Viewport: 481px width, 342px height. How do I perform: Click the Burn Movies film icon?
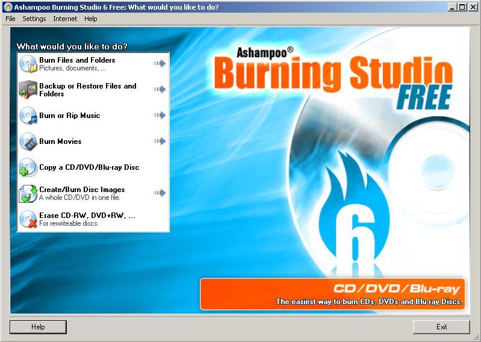point(28,141)
